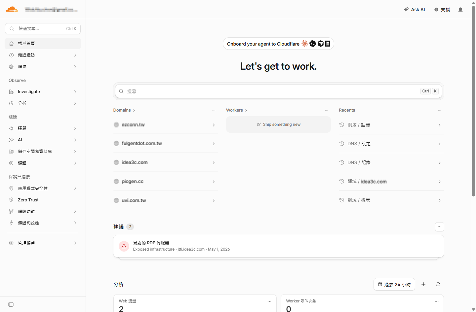Click the clock icon beside 最近造訪
Screen dimensions: 476x312
(11, 55)
